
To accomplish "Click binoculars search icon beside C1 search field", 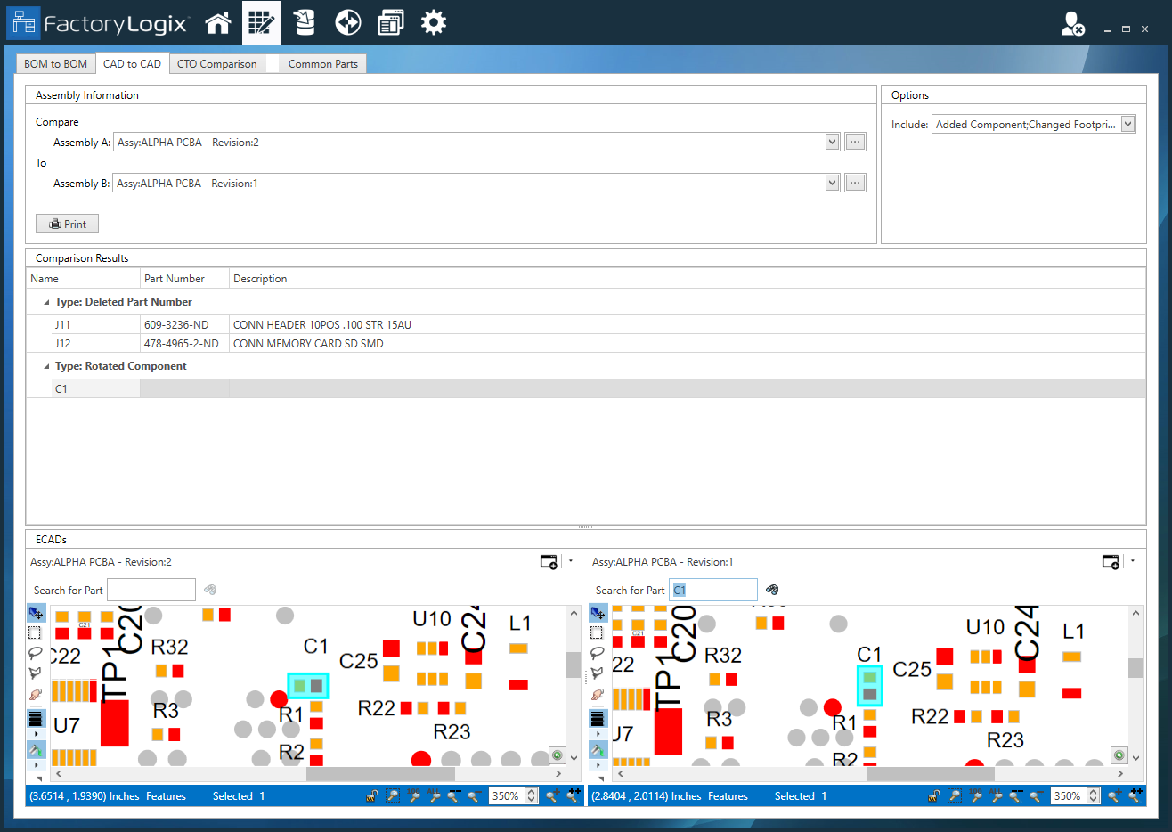I will point(772,590).
